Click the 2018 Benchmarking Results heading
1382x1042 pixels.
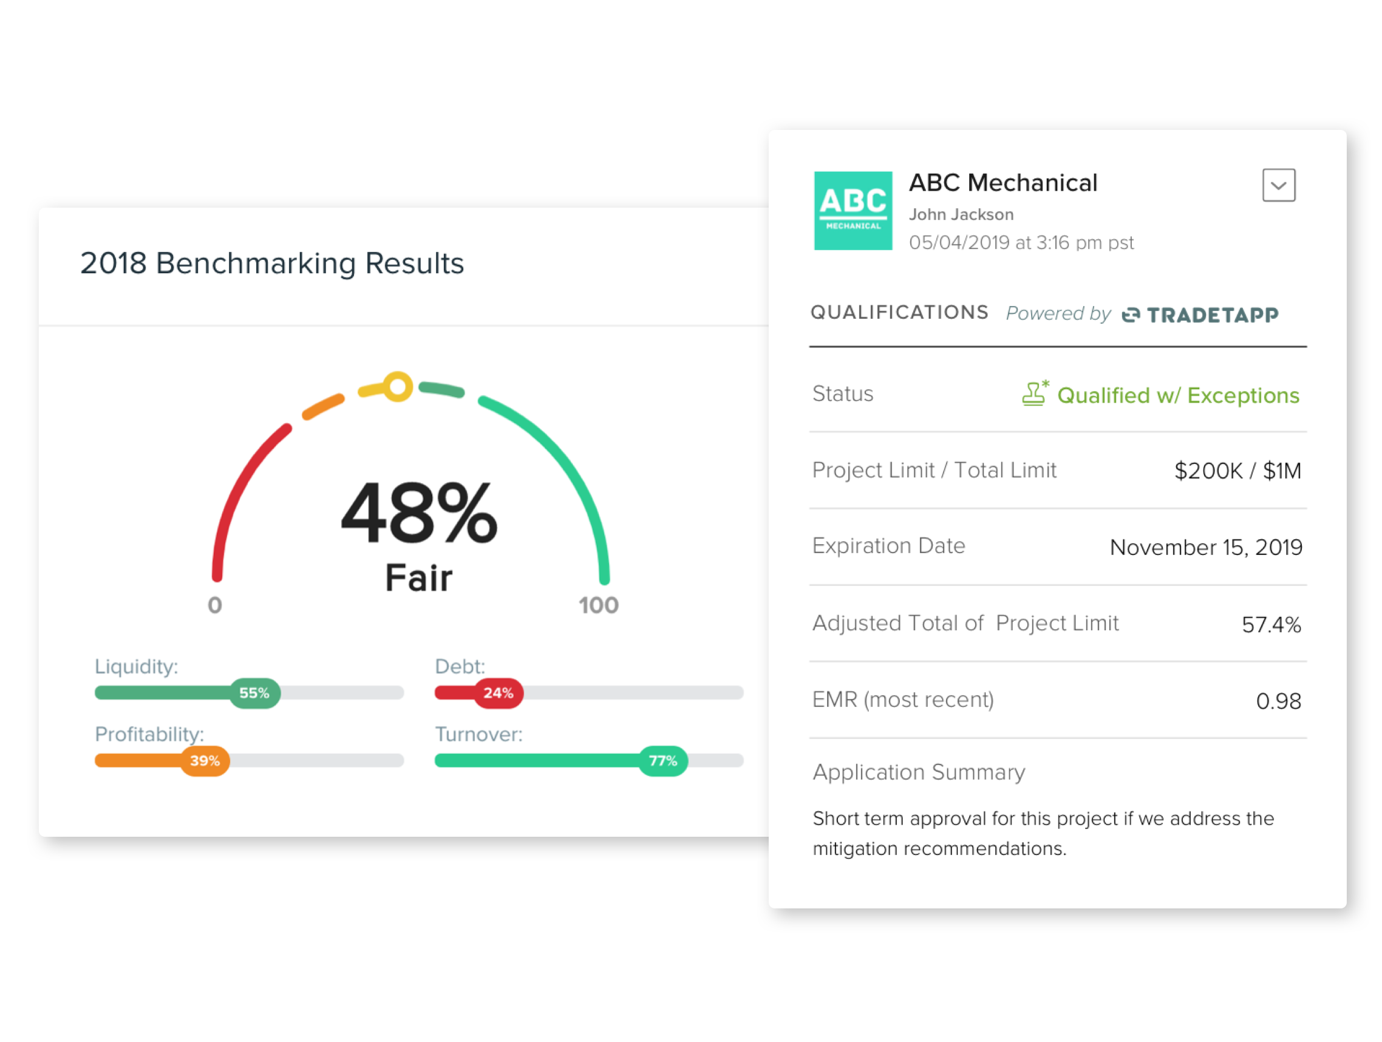(272, 263)
